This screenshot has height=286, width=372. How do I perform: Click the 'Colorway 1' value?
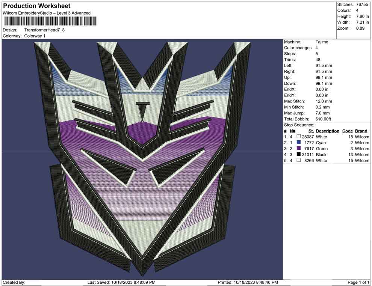(x=35, y=36)
